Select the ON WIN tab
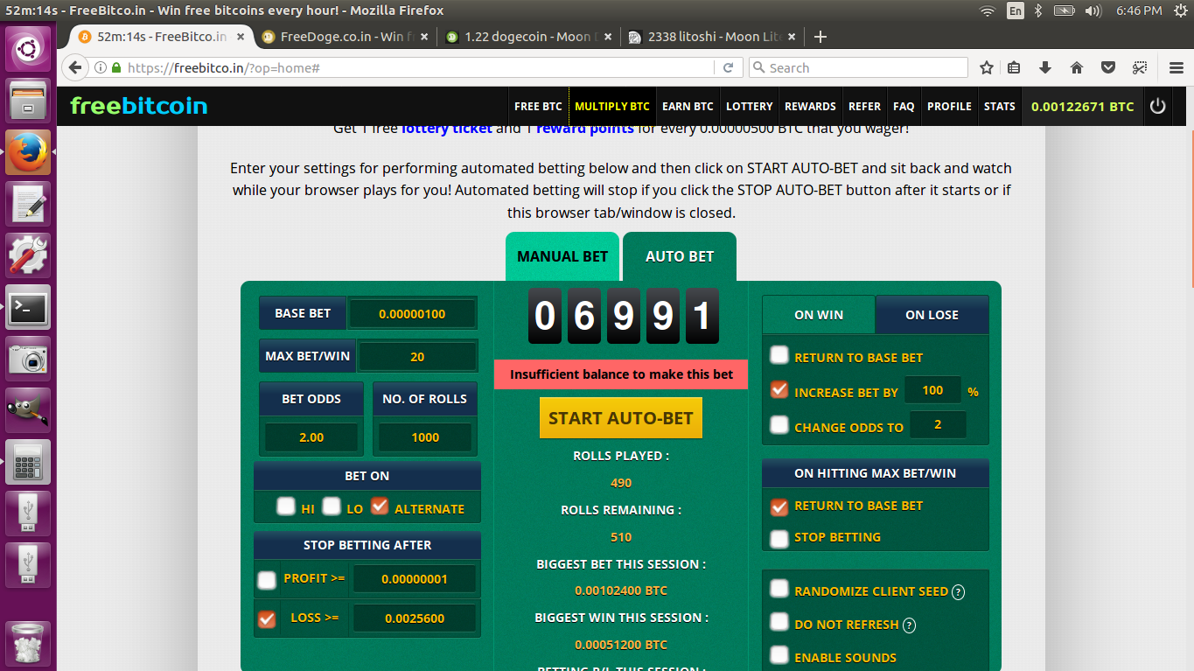1194x671 pixels. (x=819, y=315)
